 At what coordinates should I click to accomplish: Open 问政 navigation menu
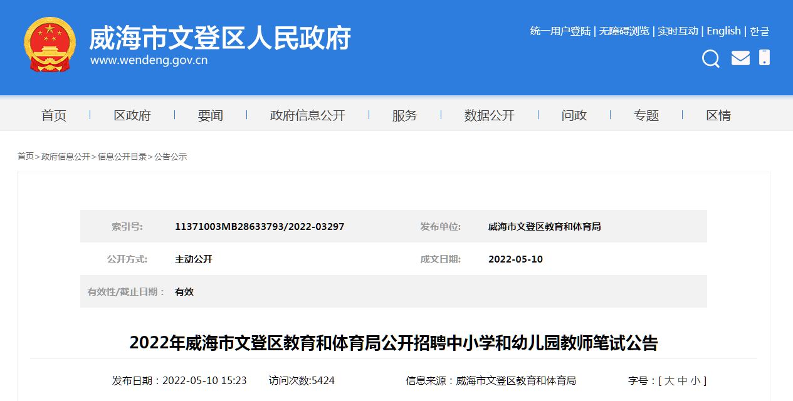point(574,115)
